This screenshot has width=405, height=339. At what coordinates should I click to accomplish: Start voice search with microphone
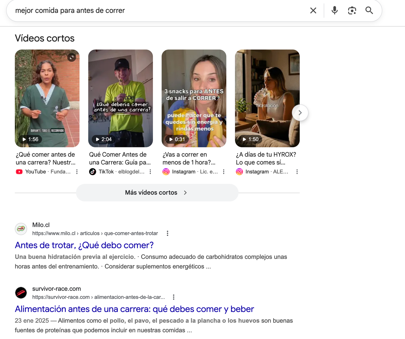(334, 11)
